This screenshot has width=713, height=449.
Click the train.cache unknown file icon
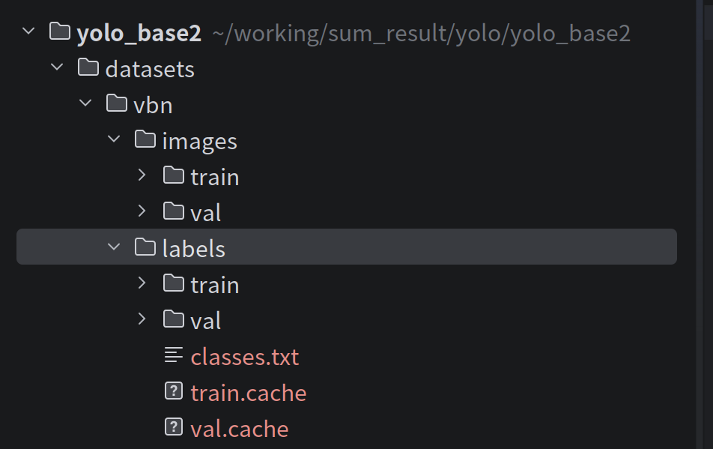point(174,391)
